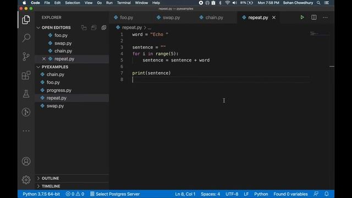Open the Run menu
Screen dimensions: 352x198
click(109, 3)
